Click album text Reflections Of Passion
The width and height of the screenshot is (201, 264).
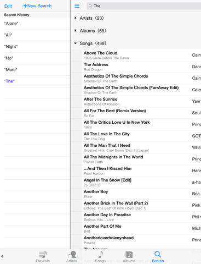(101, 104)
